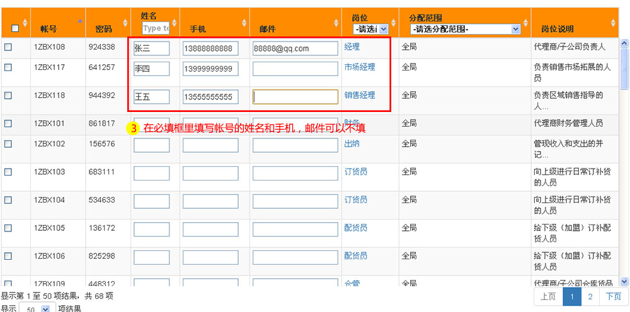This screenshot has width=630, height=312.
Task: Tick the select-all checkbox in header
Action: tap(15, 28)
